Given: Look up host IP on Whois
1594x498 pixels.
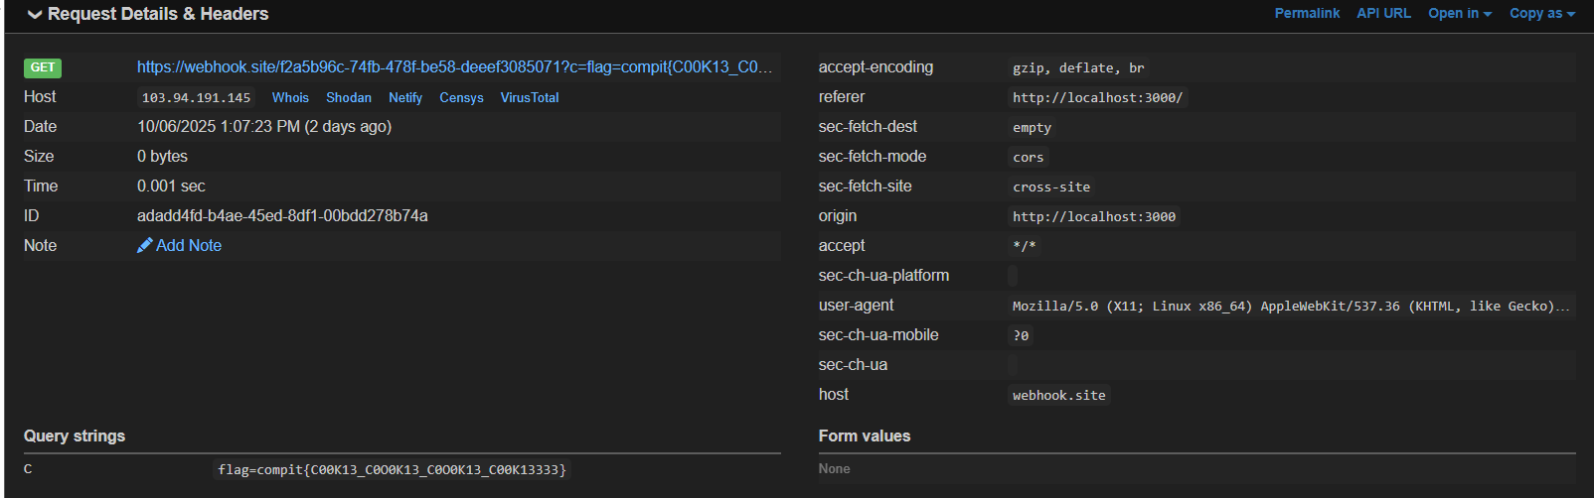Looking at the screenshot, I should pyautogui.click(x=290, y=97).
